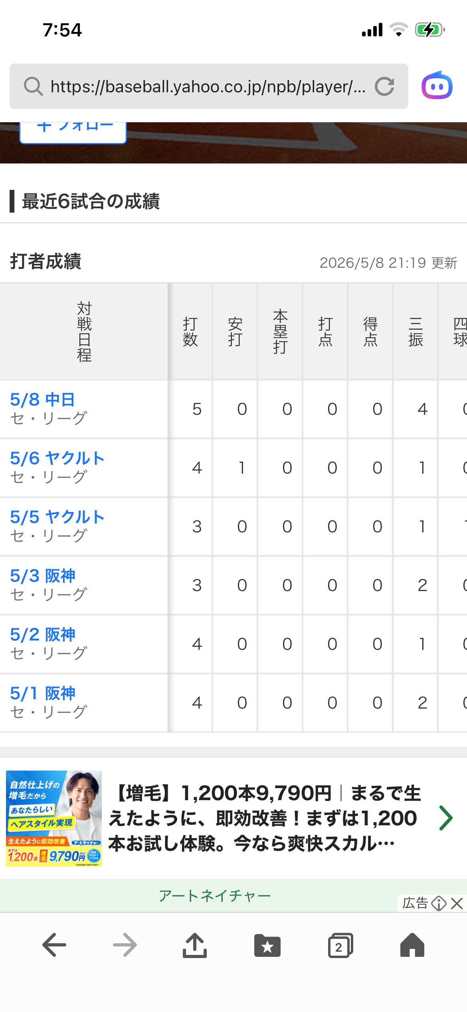Close the ad with X icon
Viewport: 467px width, 1012px height.
(457, 903)
